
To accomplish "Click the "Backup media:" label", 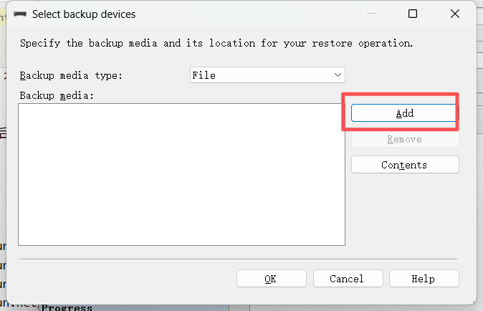I will point(57,95).
